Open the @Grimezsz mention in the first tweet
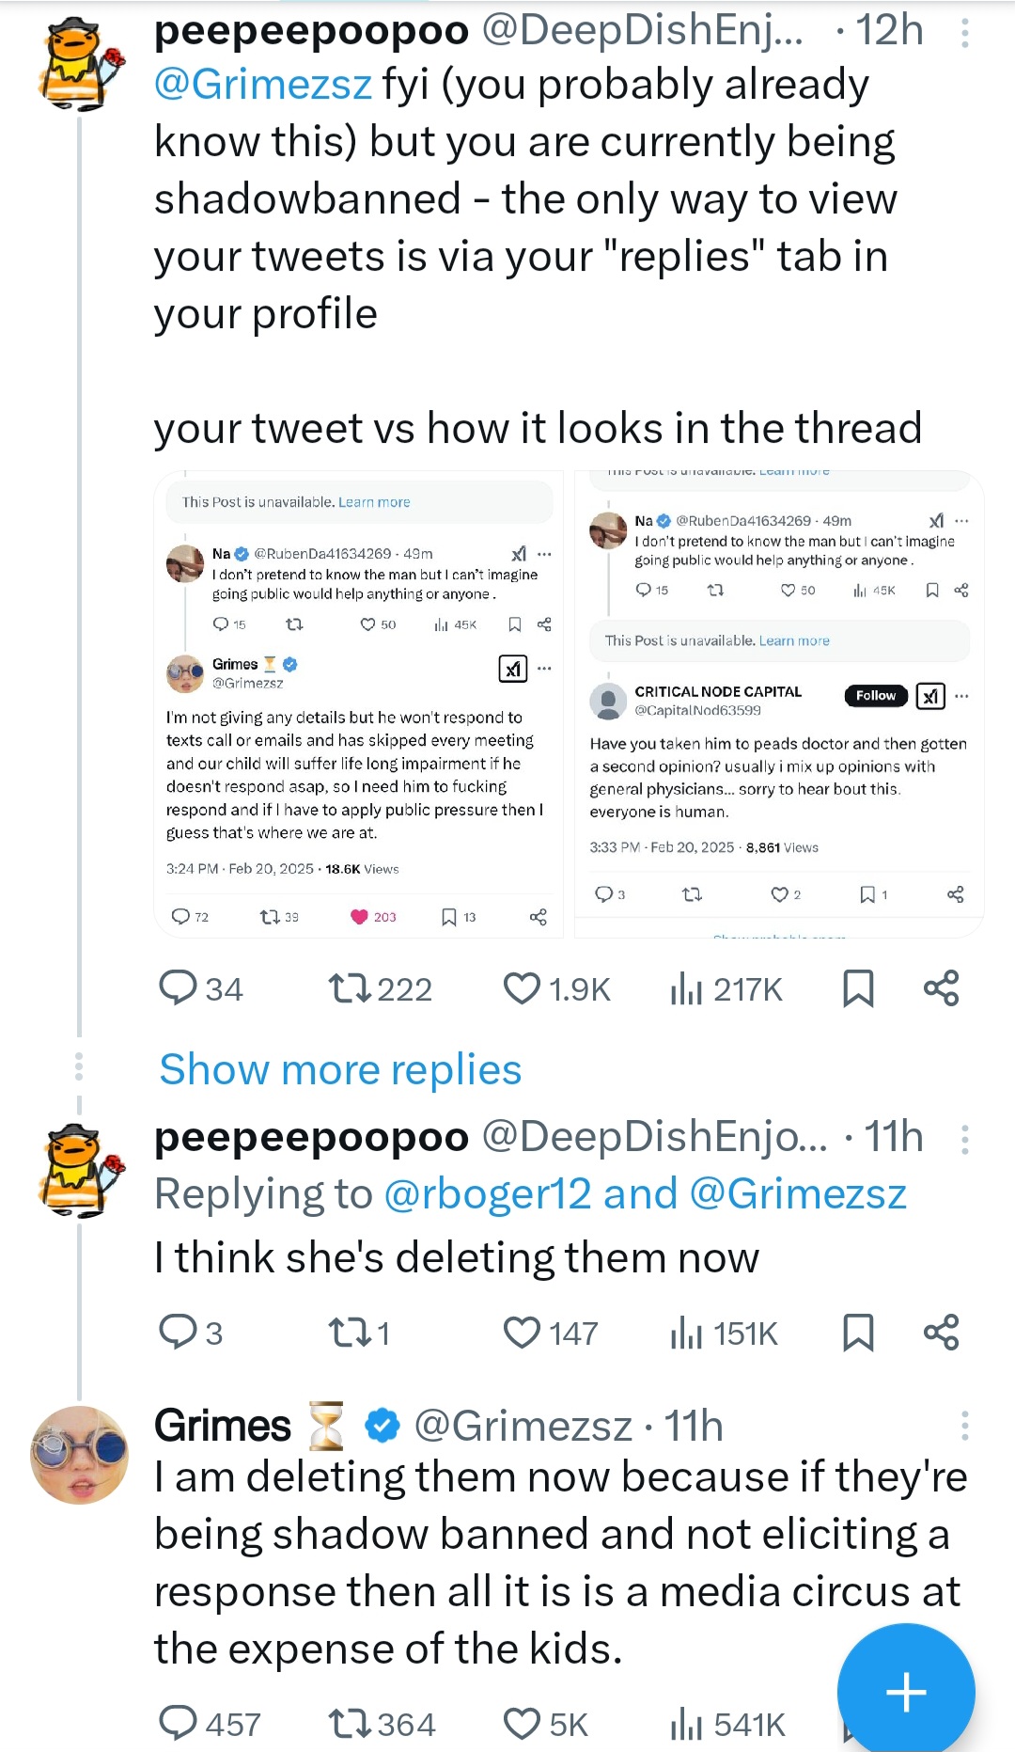The width and height of the screenshot is (1015, 1752). [x=263, y=85]
